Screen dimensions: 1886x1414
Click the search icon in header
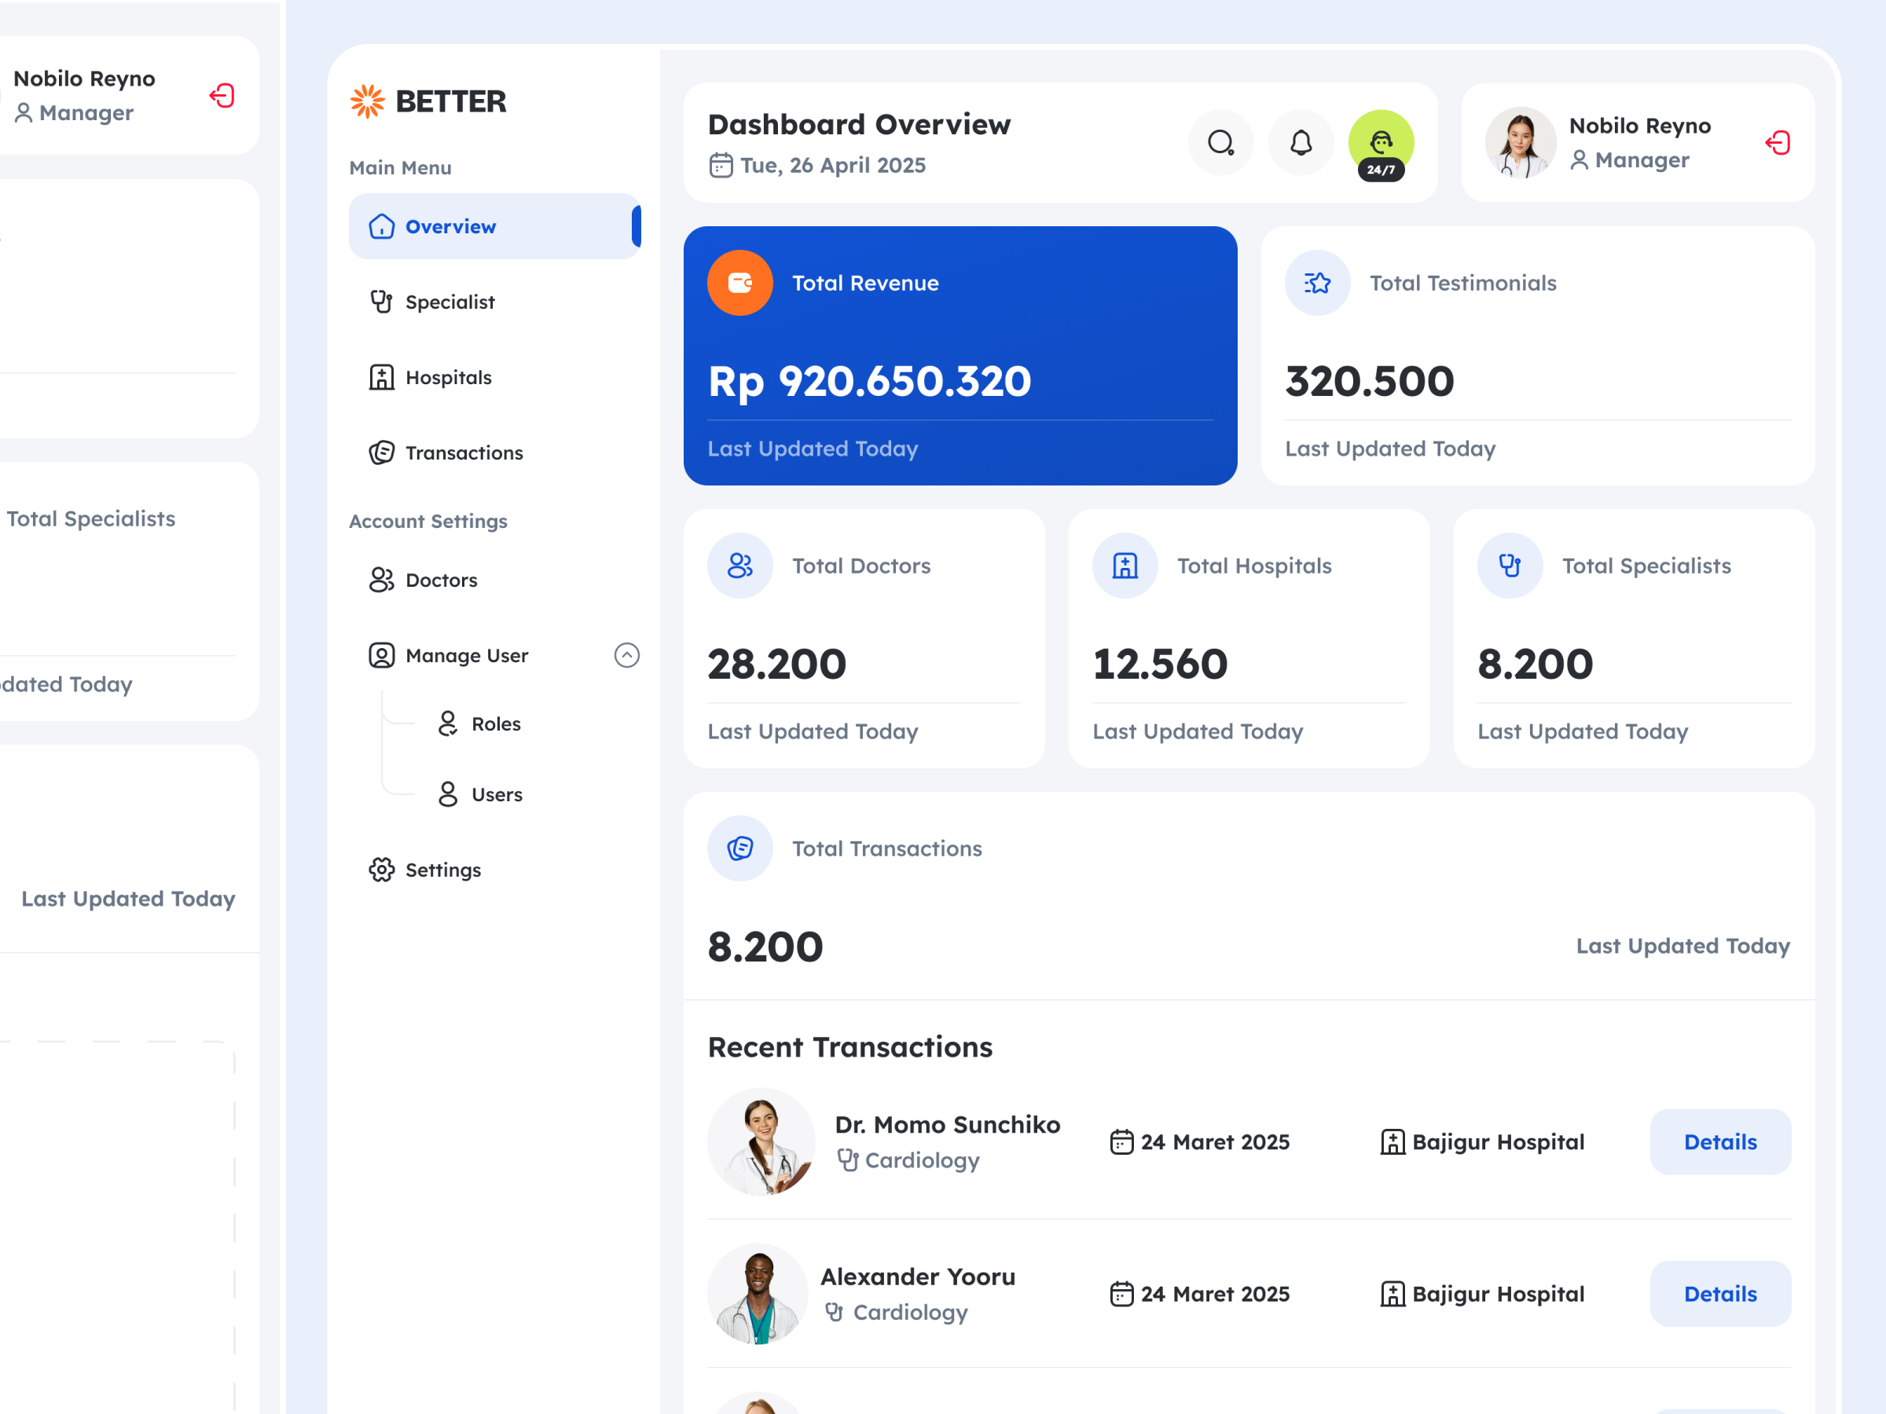point(1220,142)
